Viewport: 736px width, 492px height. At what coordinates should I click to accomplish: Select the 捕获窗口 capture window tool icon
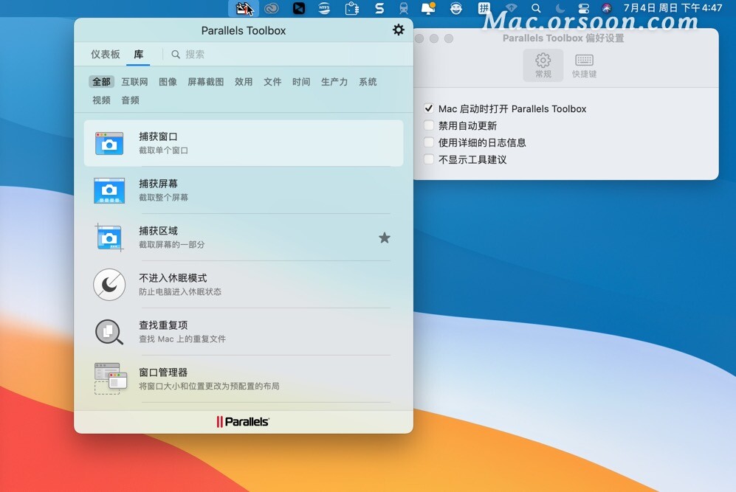point(109,143)
